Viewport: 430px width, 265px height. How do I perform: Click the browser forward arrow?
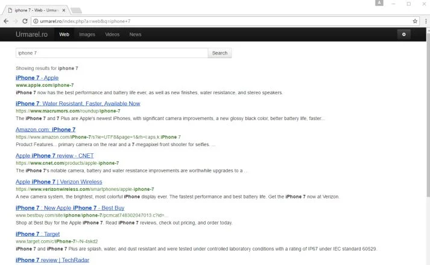coord(15,21)
